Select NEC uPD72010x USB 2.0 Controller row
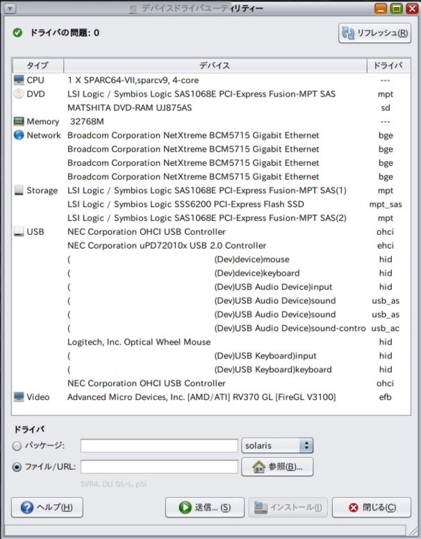The width and height of the screenshot is (421, 539). coord(211,245)
